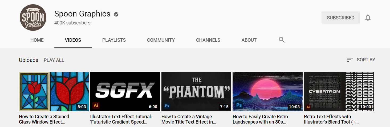Toggle the SUBSCRIBED button
The height and width of the screenshot is (127, 390).
pyautogui.click(x=341, y=18)
